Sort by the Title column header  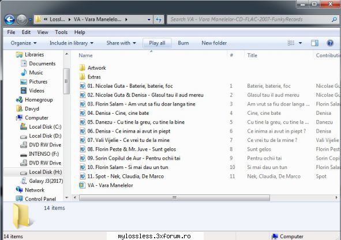[252, 55]
